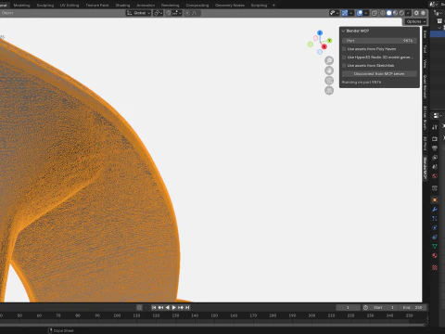
Task: Switch to the UV Editing workspace tab
Action: click(70, 6)
